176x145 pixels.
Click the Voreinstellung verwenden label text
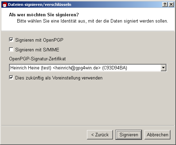[77, 78]
